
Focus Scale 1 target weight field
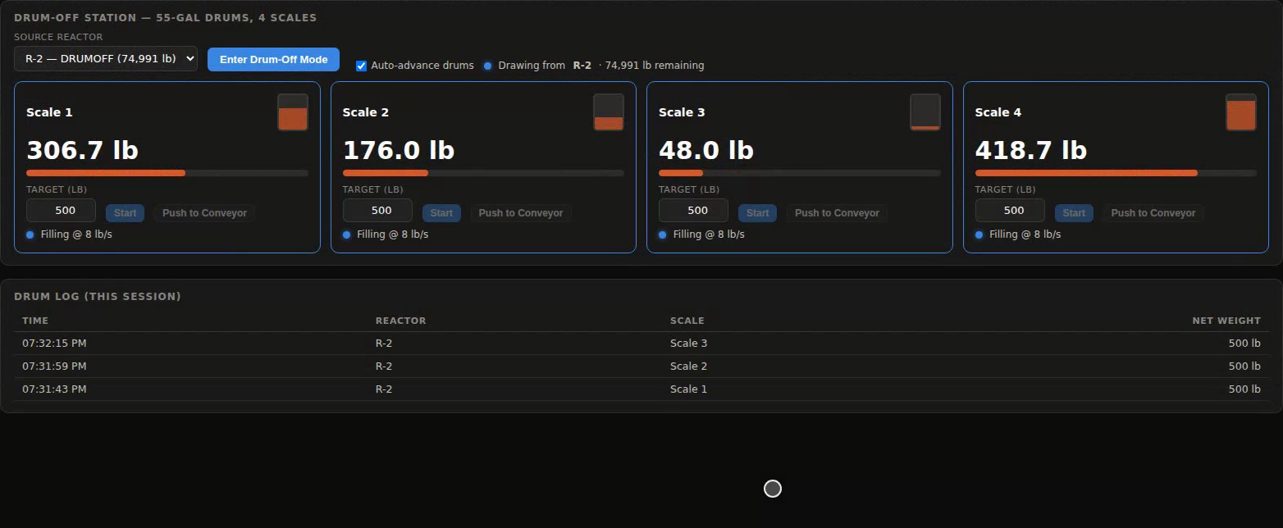[x=62, y=211]
